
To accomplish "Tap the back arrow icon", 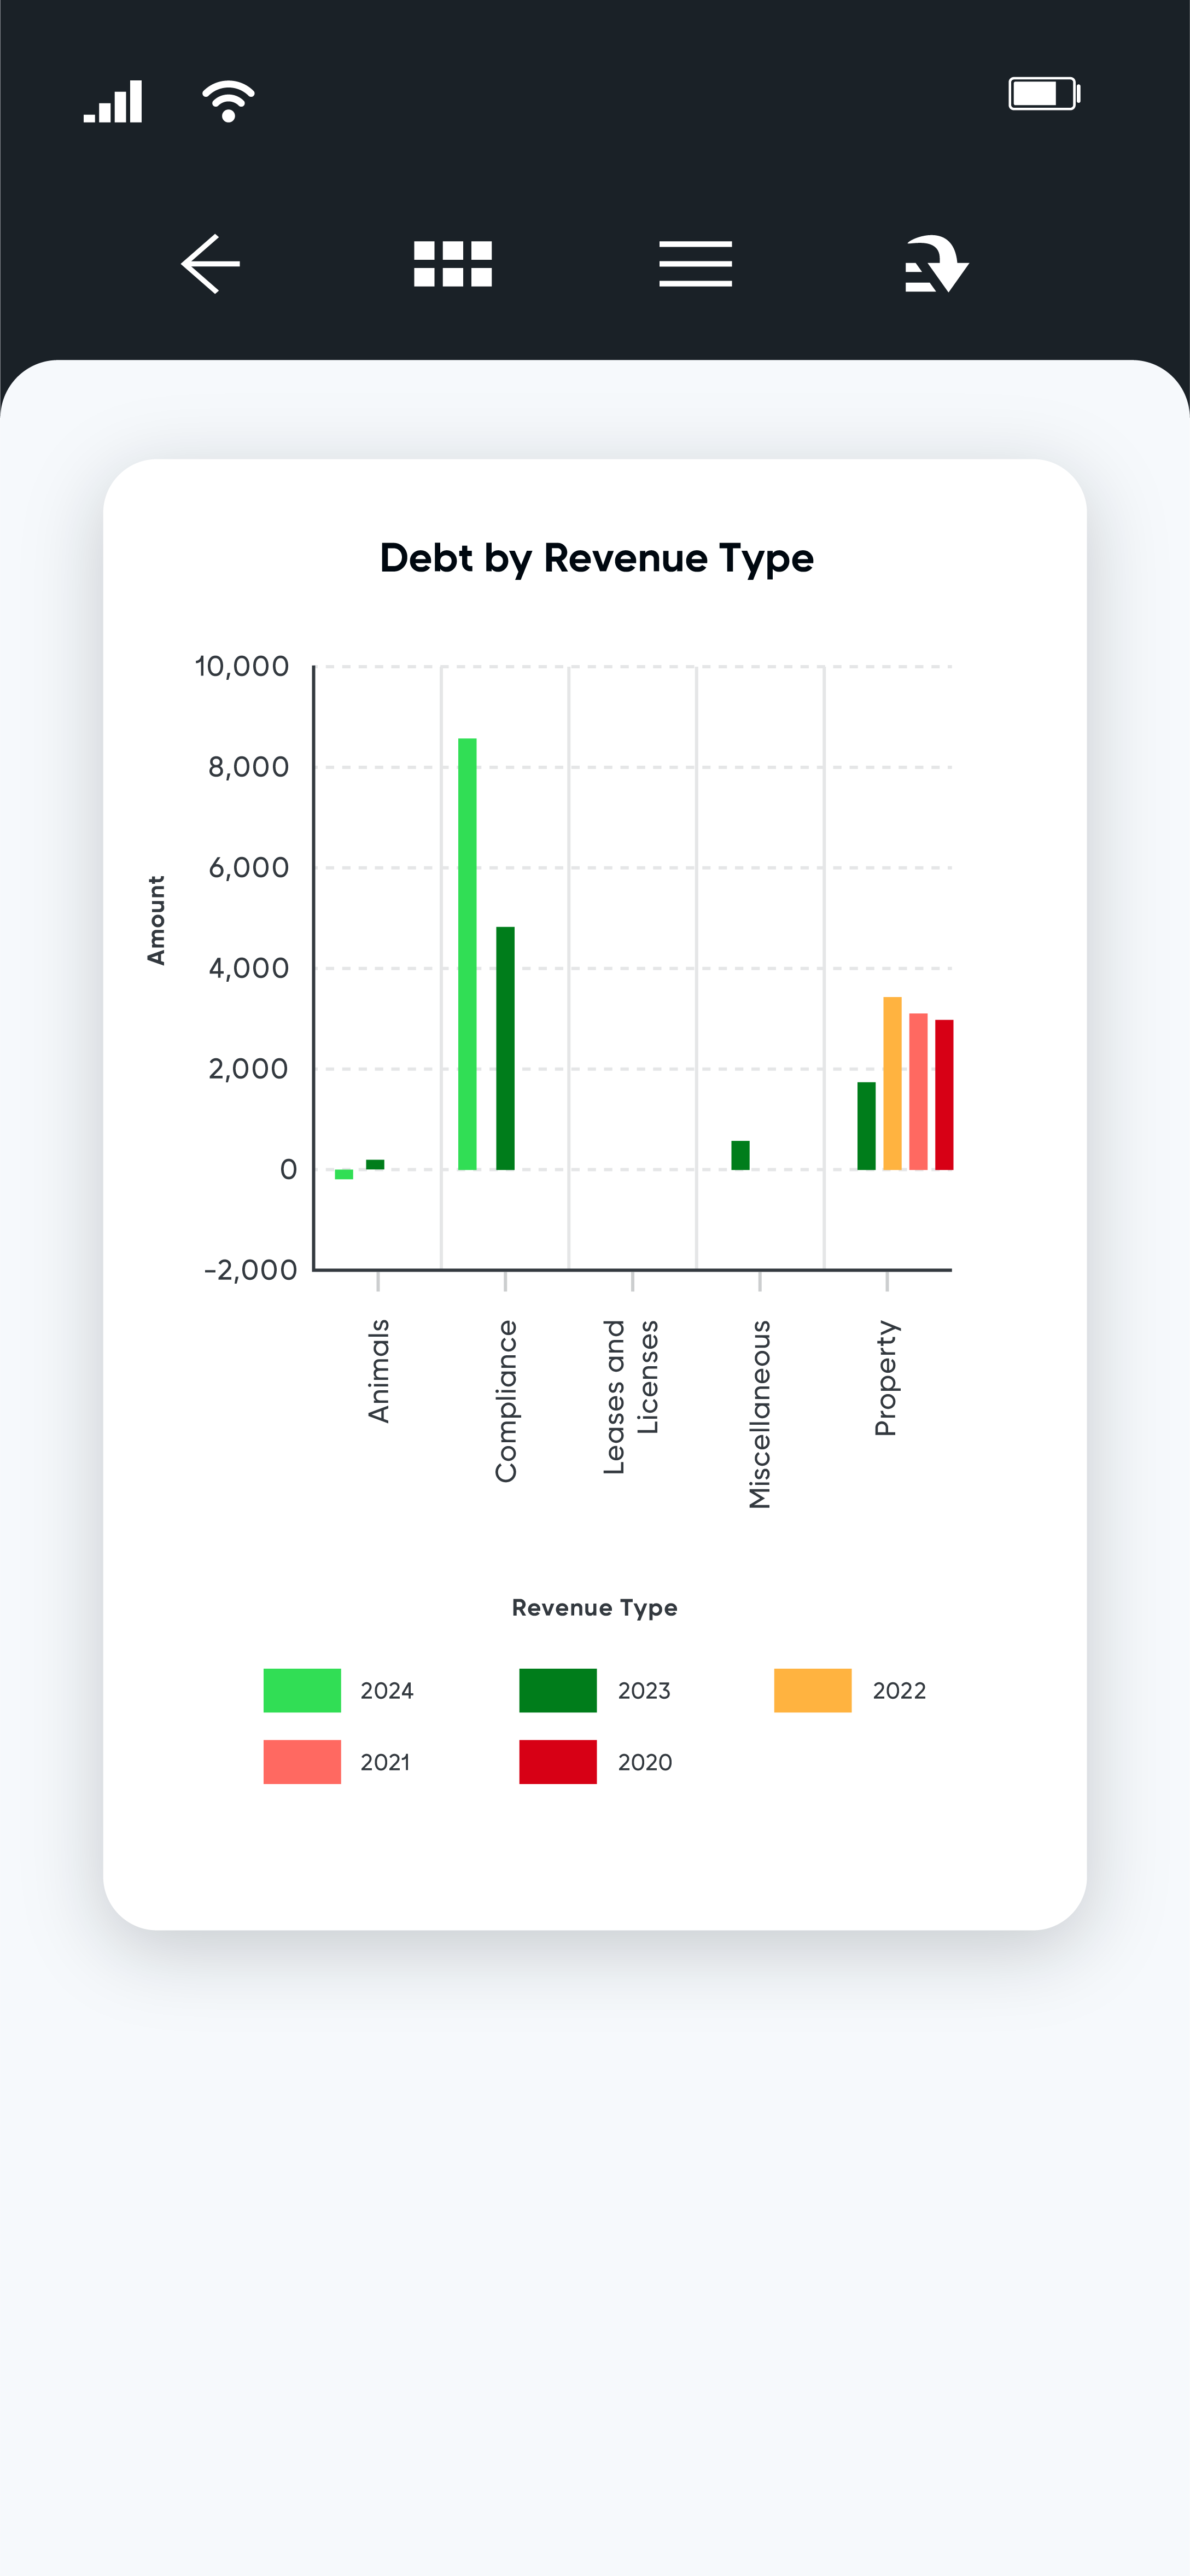I will click(x=211, y=264).
